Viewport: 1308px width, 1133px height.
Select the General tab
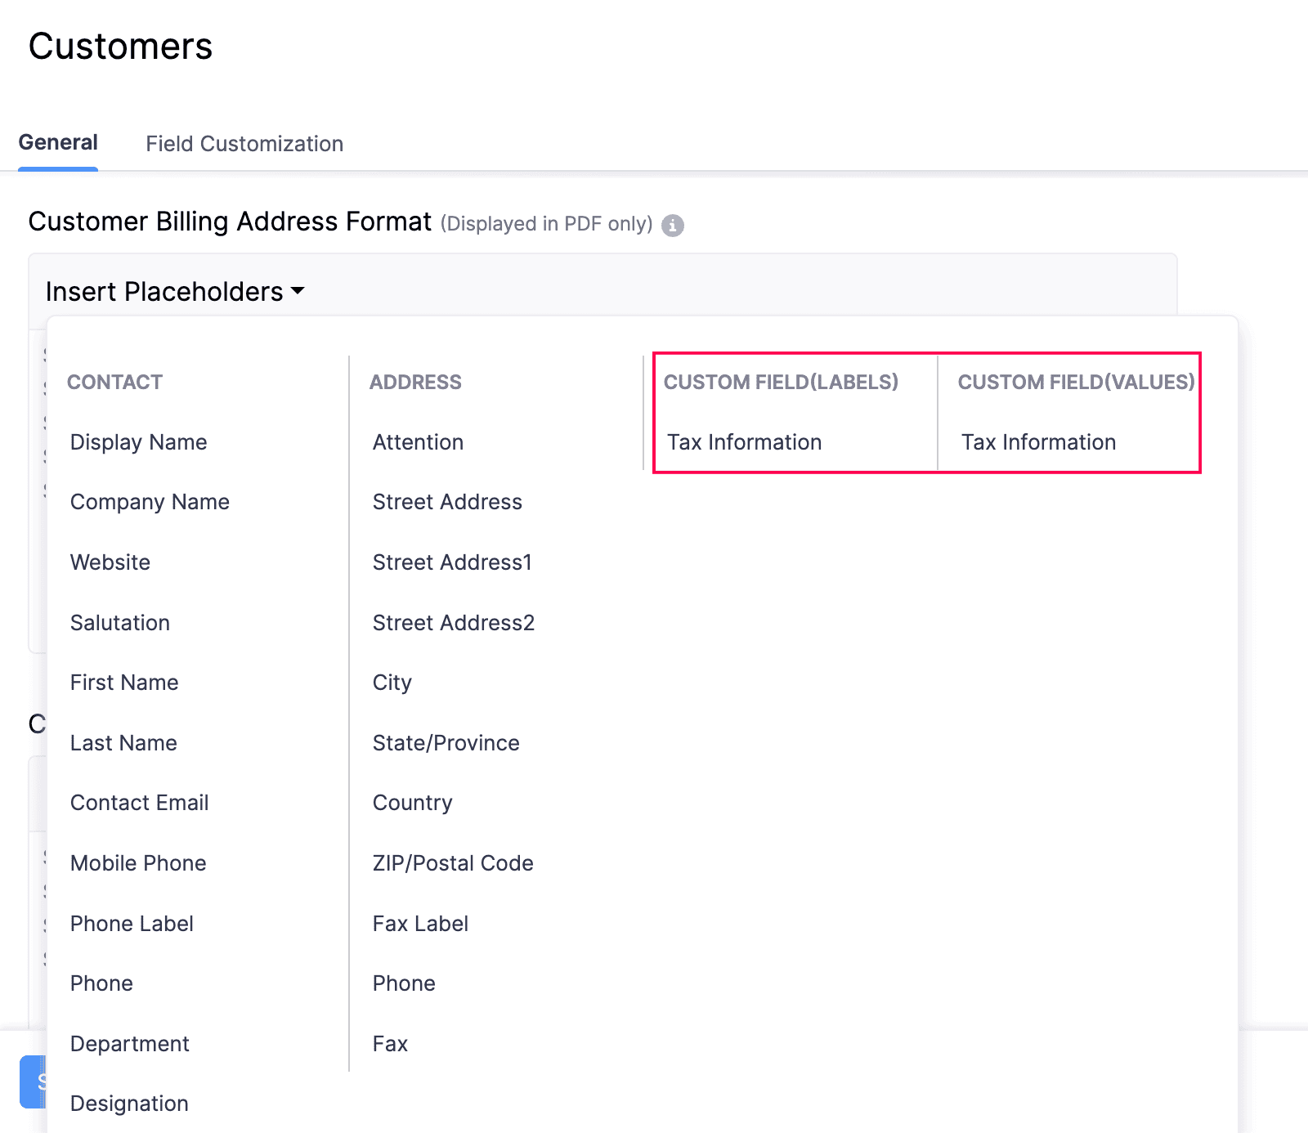point(57,141)
